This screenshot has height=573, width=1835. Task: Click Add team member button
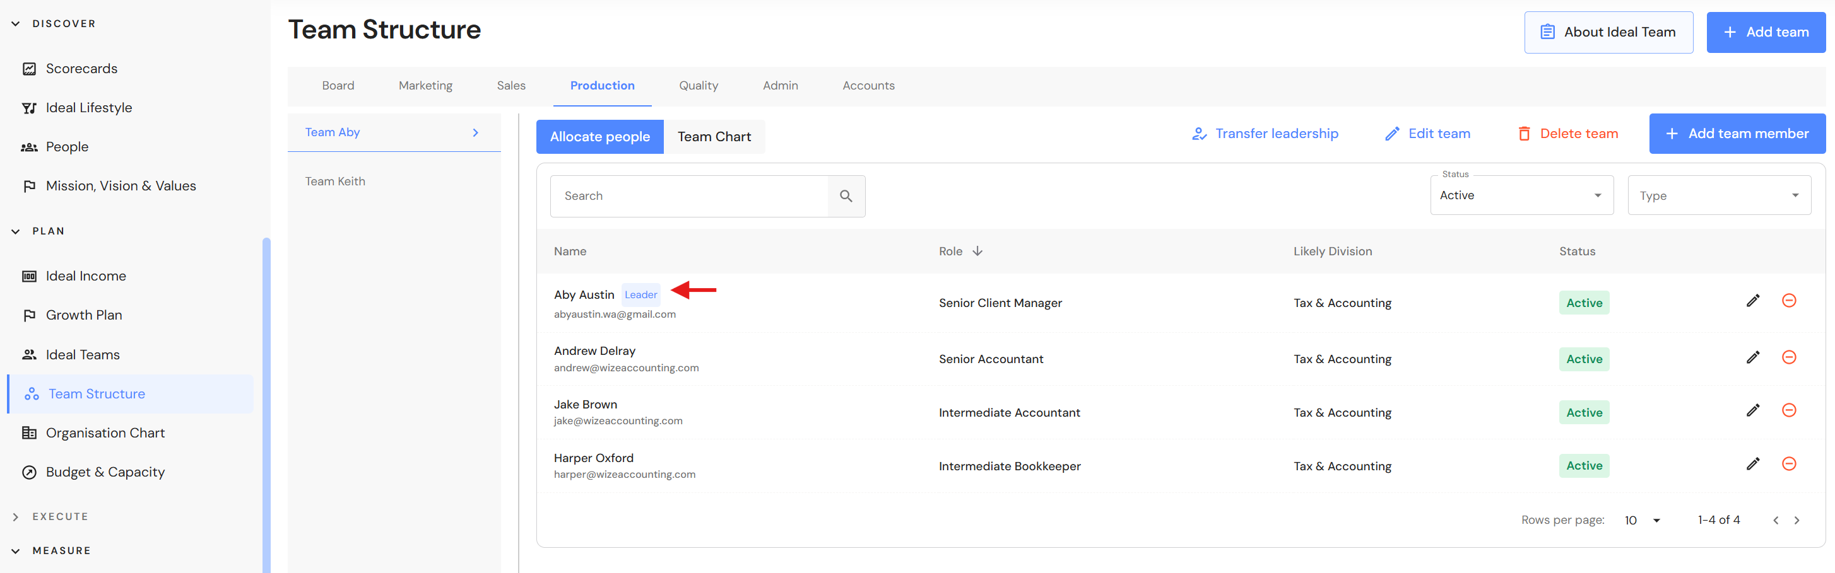[1737, 134]
